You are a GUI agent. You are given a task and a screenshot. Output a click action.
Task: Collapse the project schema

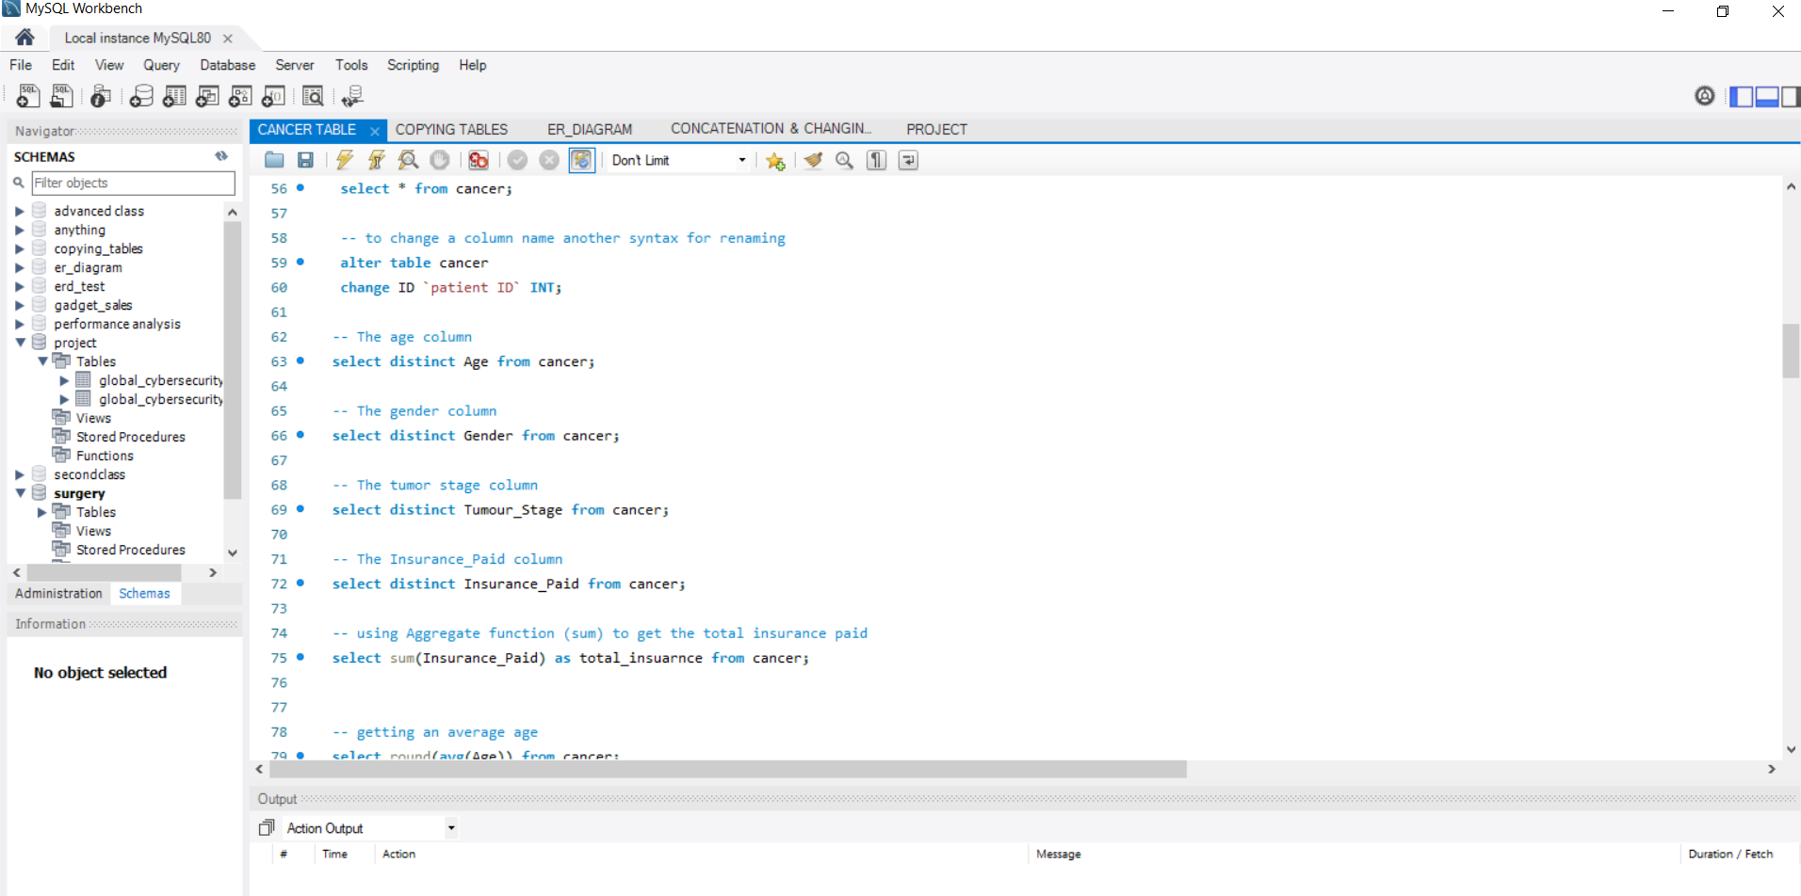click(x=20, y=343)
